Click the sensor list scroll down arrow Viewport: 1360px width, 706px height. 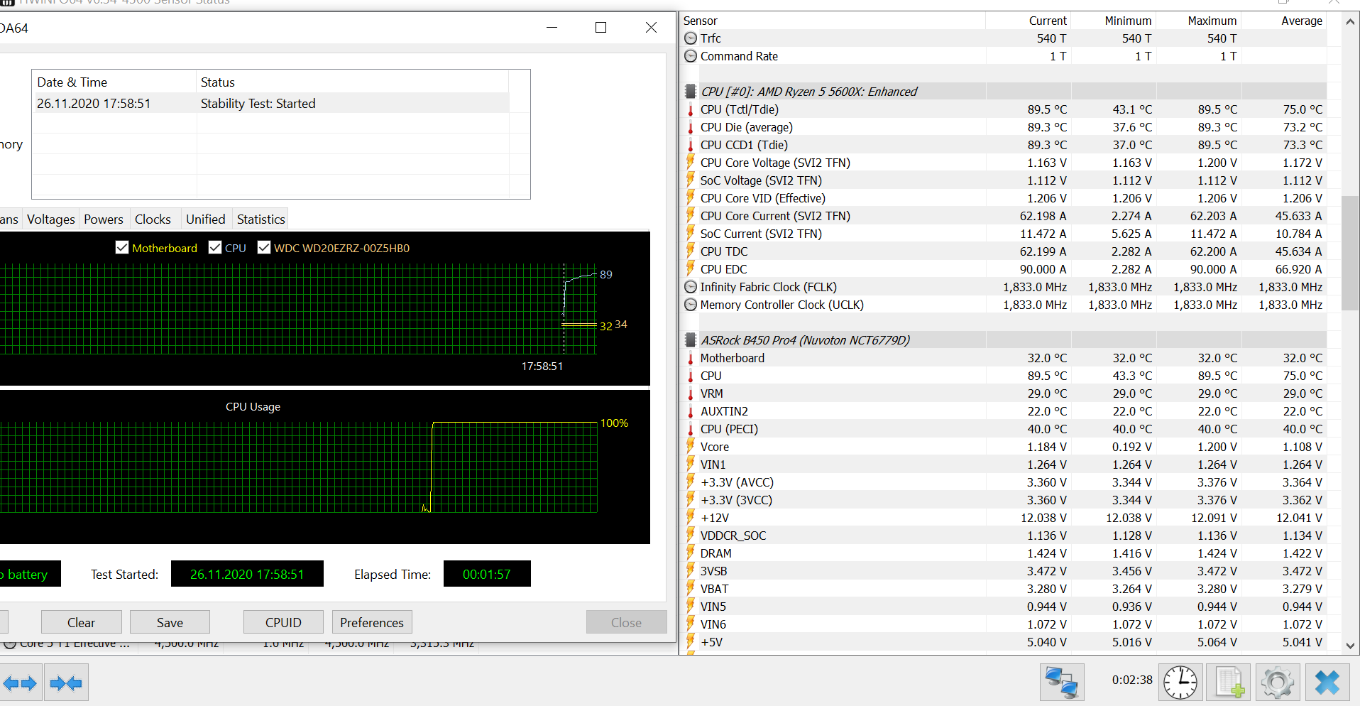click(x=1350, y=646)
